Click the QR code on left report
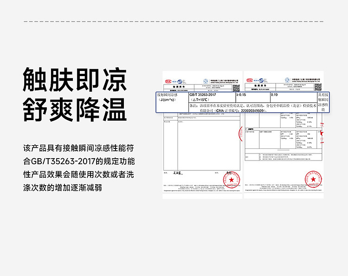This screenshot has width=348, height=276. click(x=236, y=87)
